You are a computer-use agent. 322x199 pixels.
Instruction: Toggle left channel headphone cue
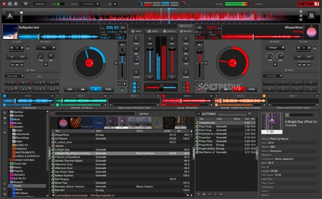(x=150, y=77)
